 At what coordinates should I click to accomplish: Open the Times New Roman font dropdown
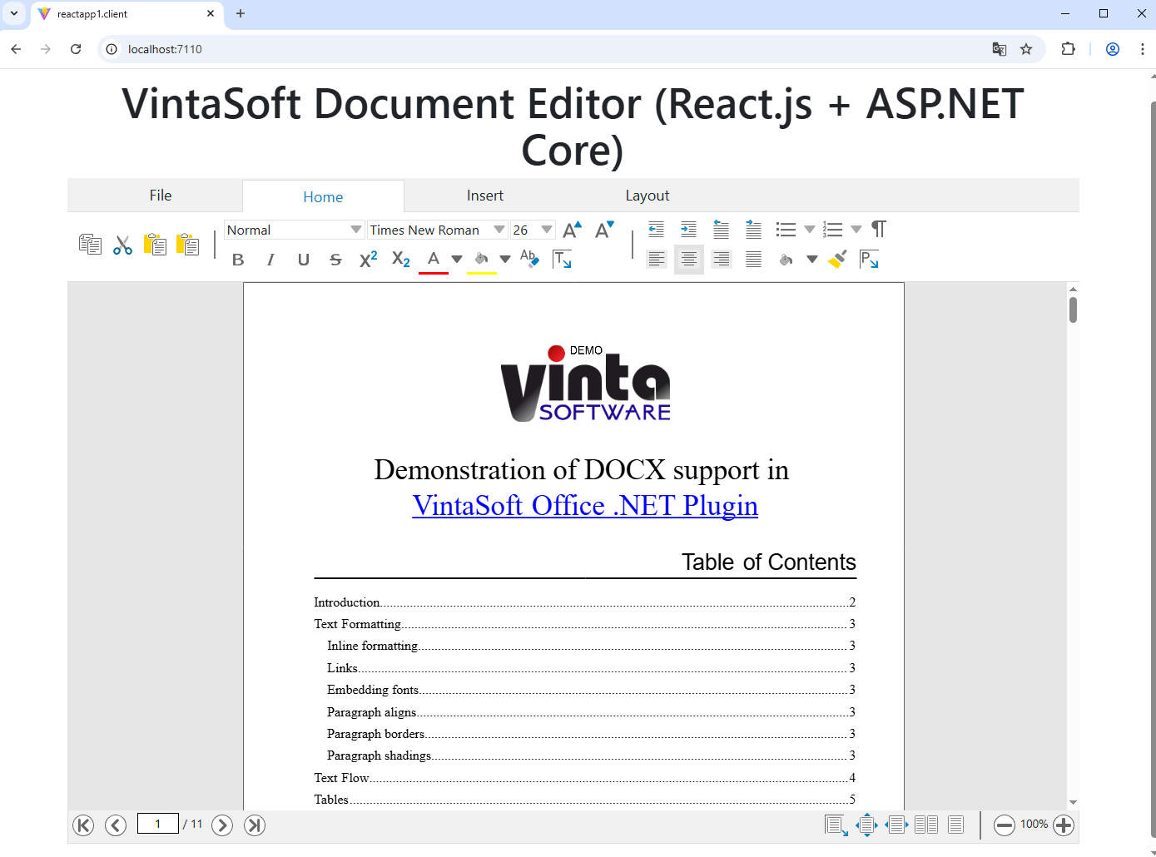point(437,230)
